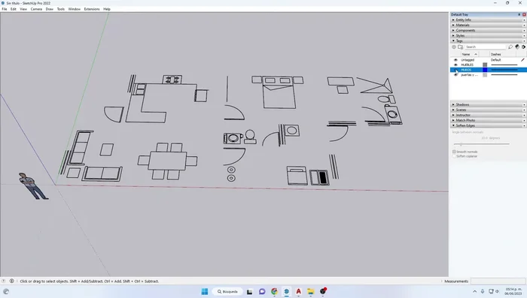Expand the Shadows panel
The image size is (527, 298).
488,104
